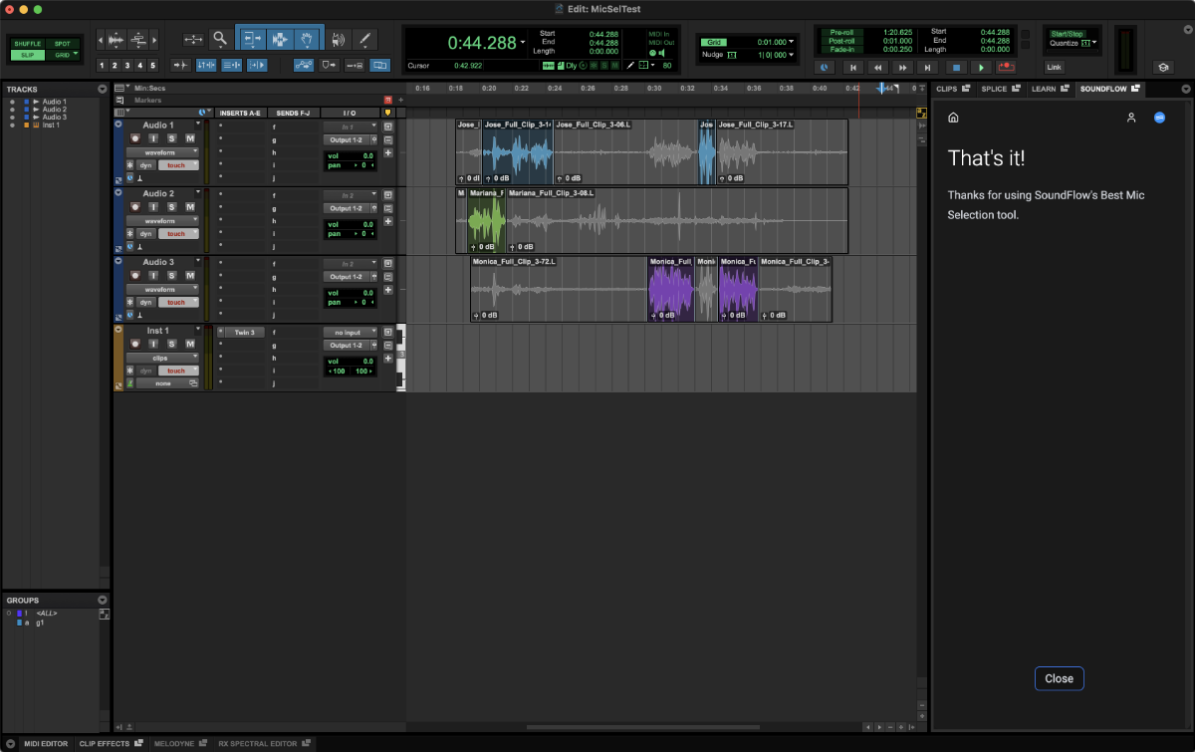Click the online clock icon in transport
Image resolution: width=1195 pixels, height=752 pixels.
point(824,67)
